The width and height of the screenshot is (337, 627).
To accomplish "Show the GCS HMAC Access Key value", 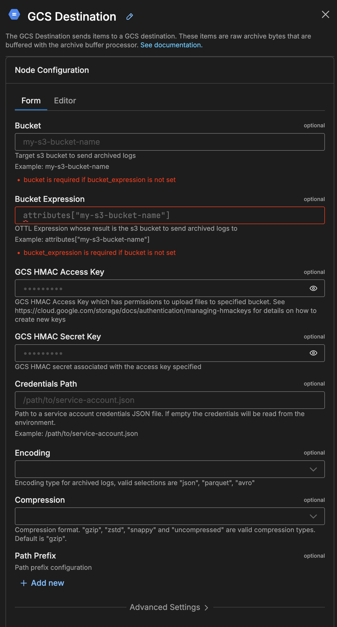I will click(313, 288).
